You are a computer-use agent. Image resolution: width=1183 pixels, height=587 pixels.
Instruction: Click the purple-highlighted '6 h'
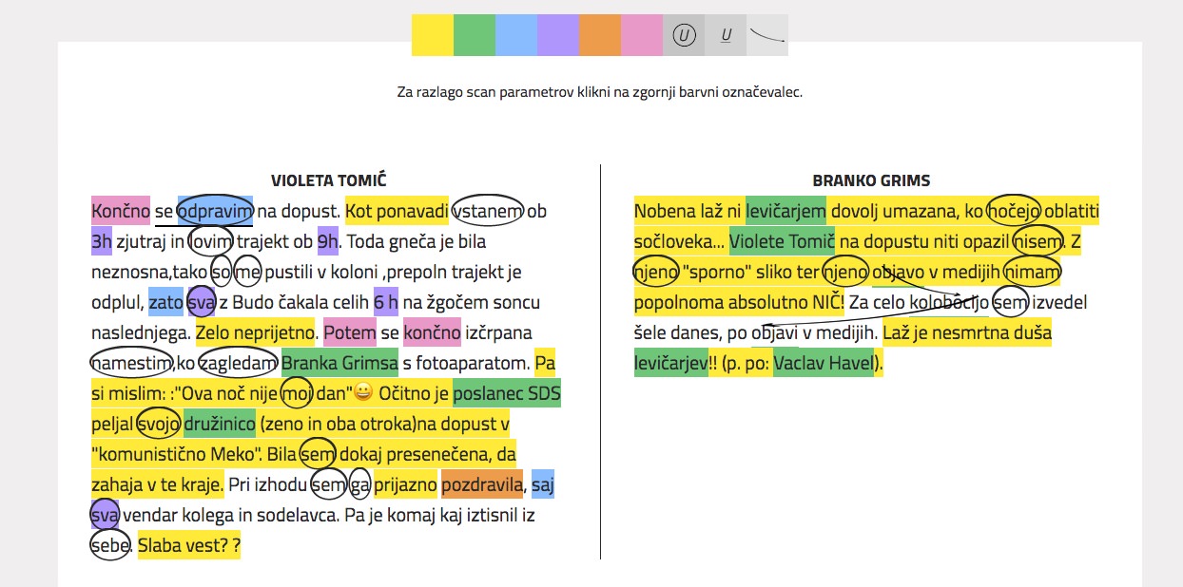pyautogui.click(x=385, y=303)
